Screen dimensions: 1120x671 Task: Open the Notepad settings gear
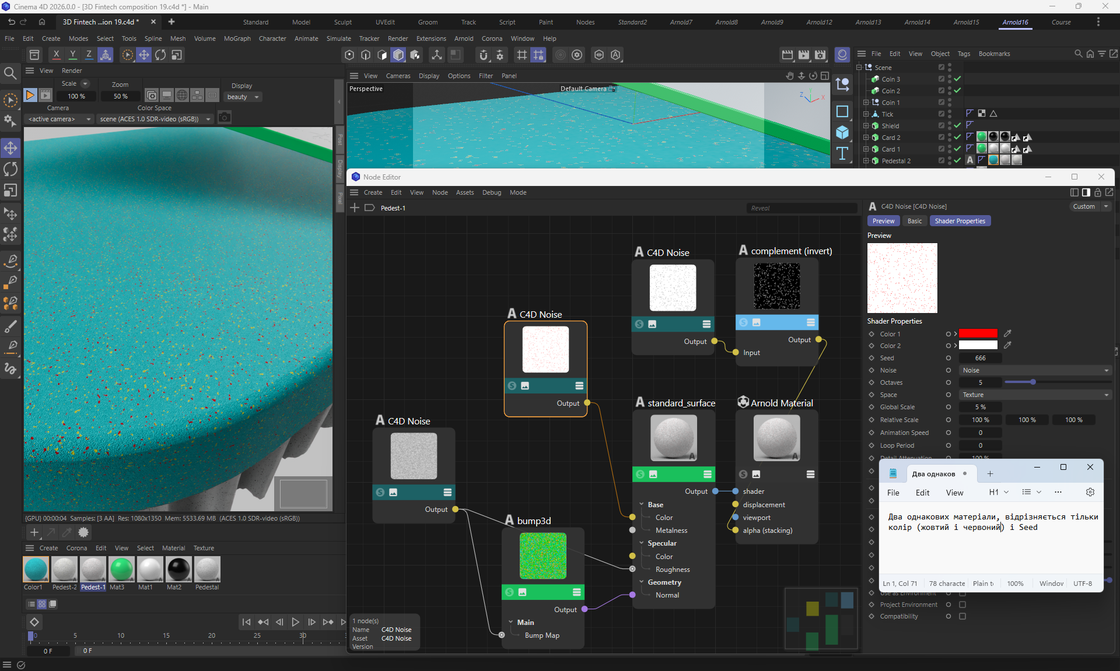1090,492
